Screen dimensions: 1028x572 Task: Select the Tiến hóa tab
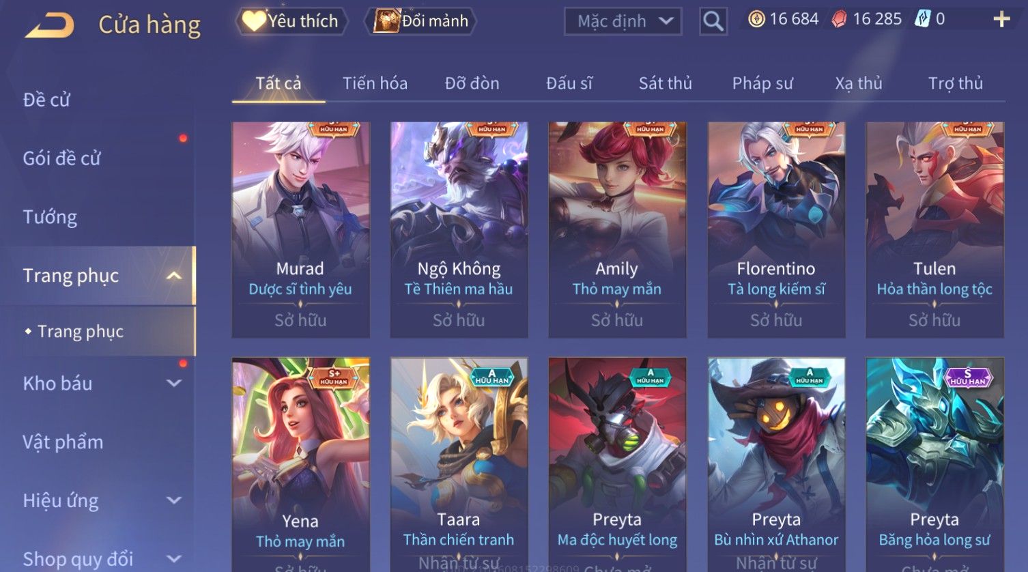(x=375, y=83)
